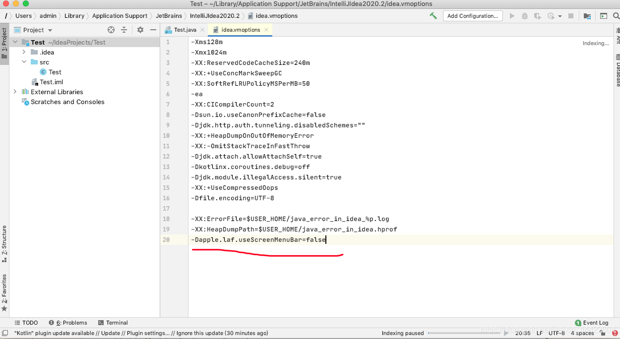Click the -XX:+UseConcMarkSweepGC line
The image size is (620, 339).
pos(237,73)
